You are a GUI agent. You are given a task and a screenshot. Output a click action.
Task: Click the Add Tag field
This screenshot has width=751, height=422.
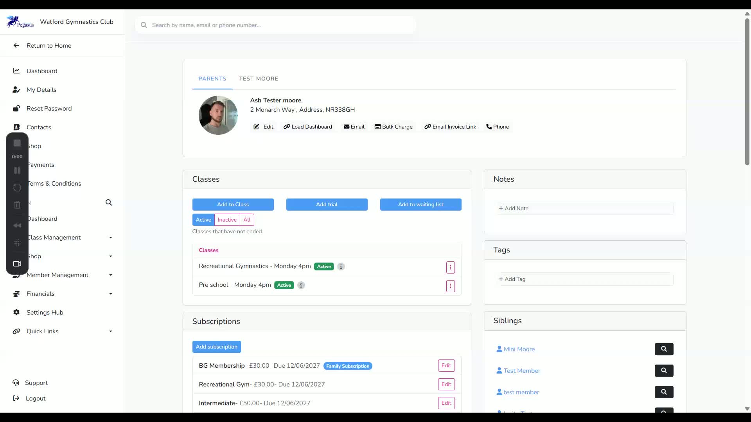coord(585,279)
